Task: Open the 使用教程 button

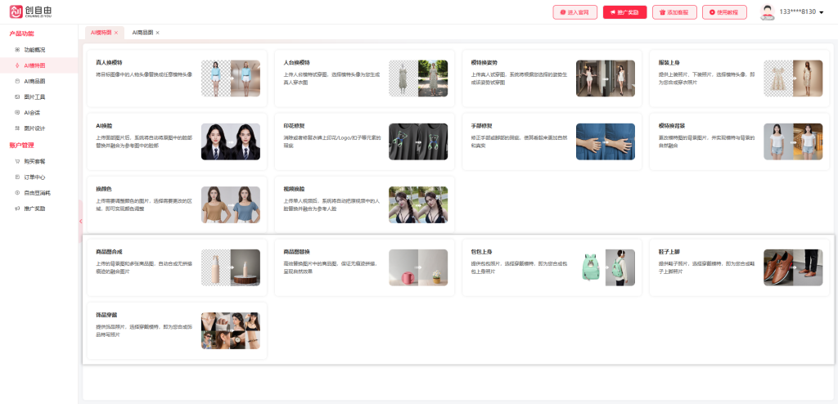Action: pyautogui.click(x=724, y=12)
